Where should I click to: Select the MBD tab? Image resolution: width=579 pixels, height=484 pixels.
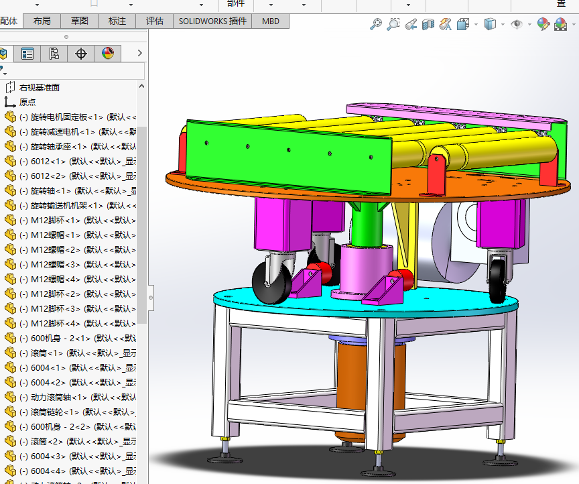pyautogui.click(x=271, y=21)
